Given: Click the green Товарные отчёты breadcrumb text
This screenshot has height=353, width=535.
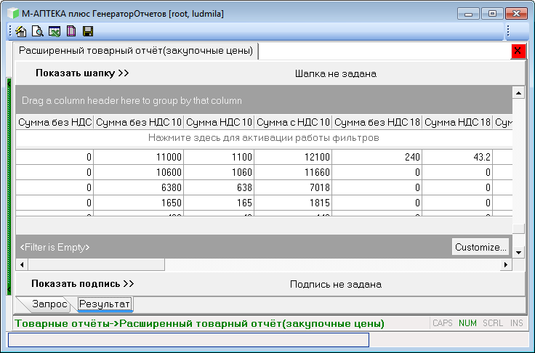Looking at the screenshot, I should click(200, 323).
